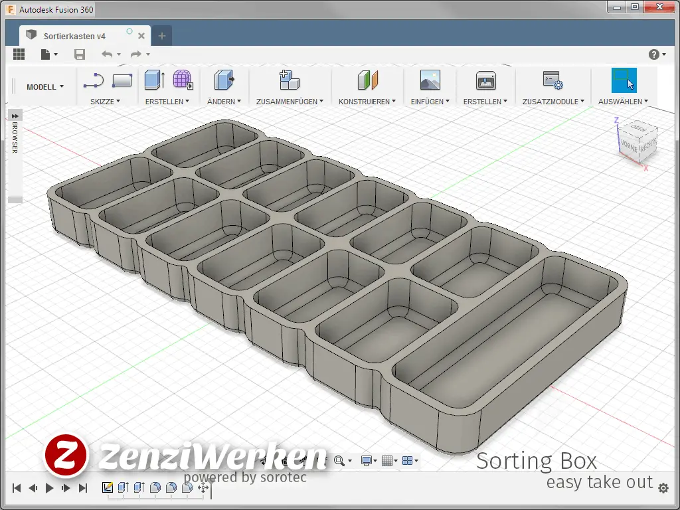Select the first fillet feature in timeline
680x510 pixels.
pyautogui.click(x=155, y=487)
